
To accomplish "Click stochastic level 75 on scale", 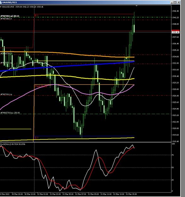I will click(x=173, y=155).
